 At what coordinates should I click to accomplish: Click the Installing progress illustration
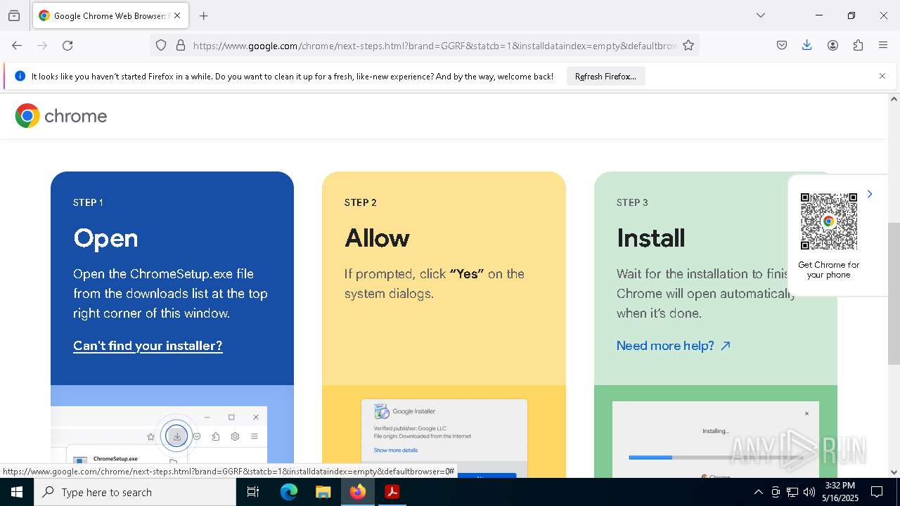coord(716,439)
